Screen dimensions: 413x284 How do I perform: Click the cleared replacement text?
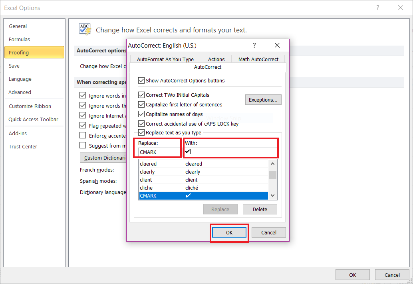(194, 164)
